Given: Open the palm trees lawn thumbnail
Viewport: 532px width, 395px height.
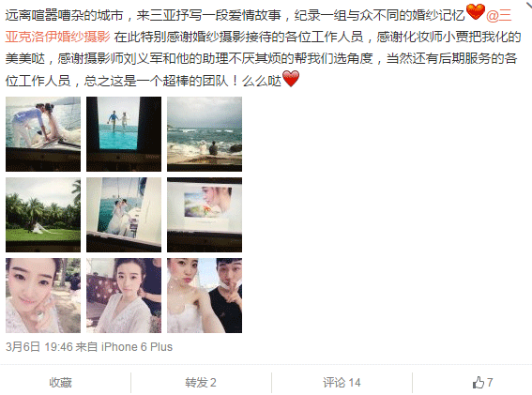Looking at the screenshot, I should click(x=43, y=215).
